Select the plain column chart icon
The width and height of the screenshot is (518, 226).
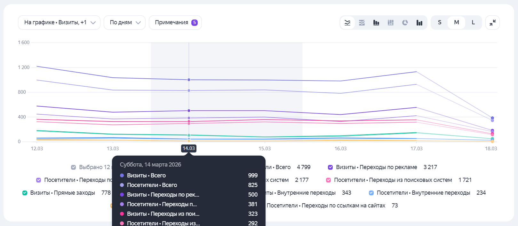pyautogui.click(x=419, y=23)
